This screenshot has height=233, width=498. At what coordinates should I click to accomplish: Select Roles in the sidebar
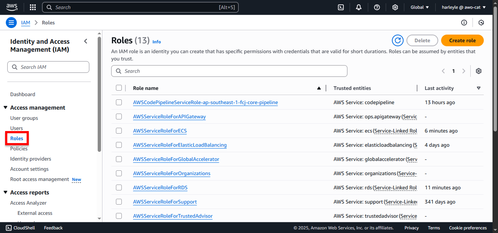(x=17, y=138)
